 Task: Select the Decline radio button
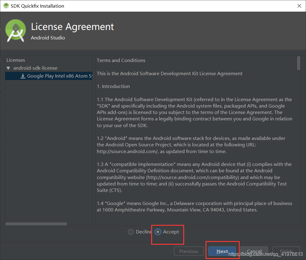tap(131, 232)
